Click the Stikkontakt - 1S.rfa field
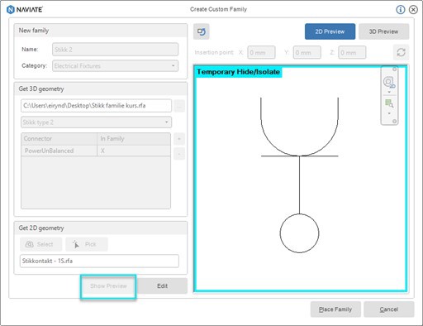The height and width of the screenshot is (326, 423). point(99,261)
